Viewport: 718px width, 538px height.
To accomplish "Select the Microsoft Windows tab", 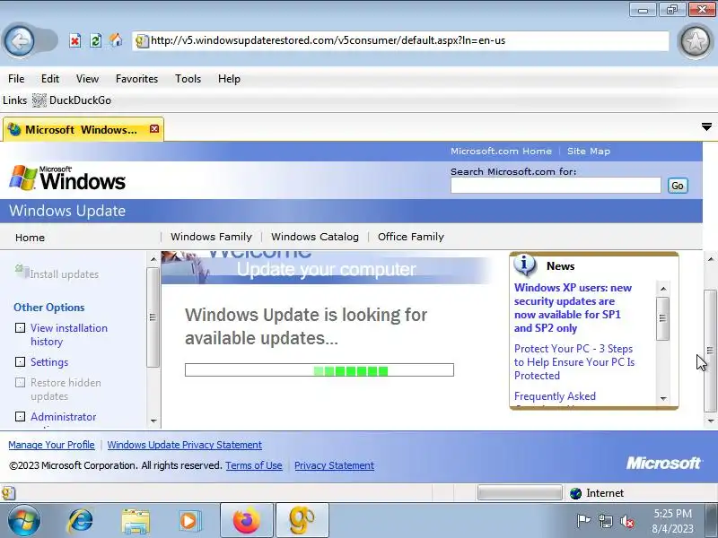I will coord(83,129).
